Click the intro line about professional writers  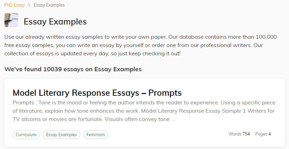pos(134,45)
